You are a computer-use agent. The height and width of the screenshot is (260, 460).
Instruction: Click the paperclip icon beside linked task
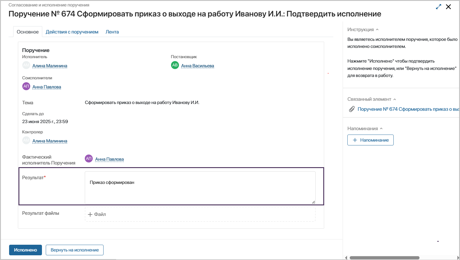352,109
